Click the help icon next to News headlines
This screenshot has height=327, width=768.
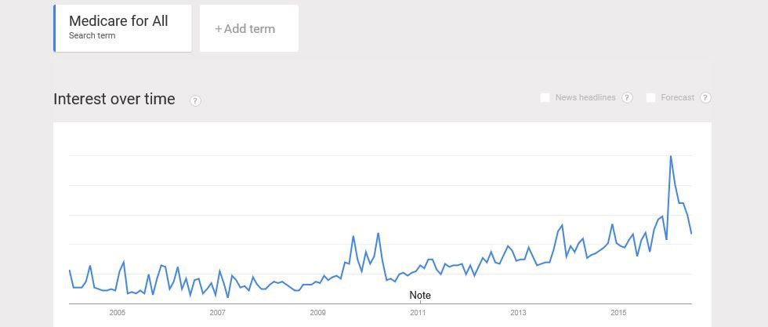[627, 98]
